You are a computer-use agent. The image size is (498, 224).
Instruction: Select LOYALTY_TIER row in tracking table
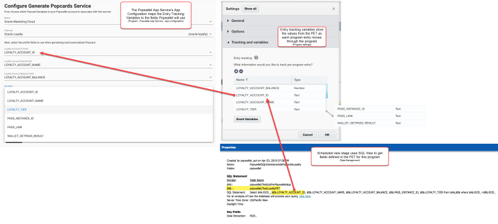[x=280, y=109]
